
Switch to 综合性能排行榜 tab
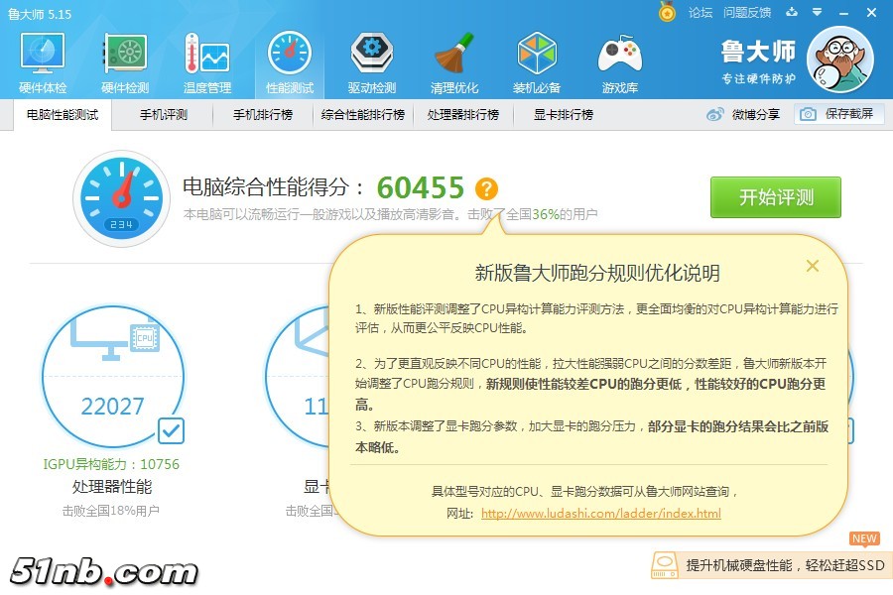pos(363,114)
